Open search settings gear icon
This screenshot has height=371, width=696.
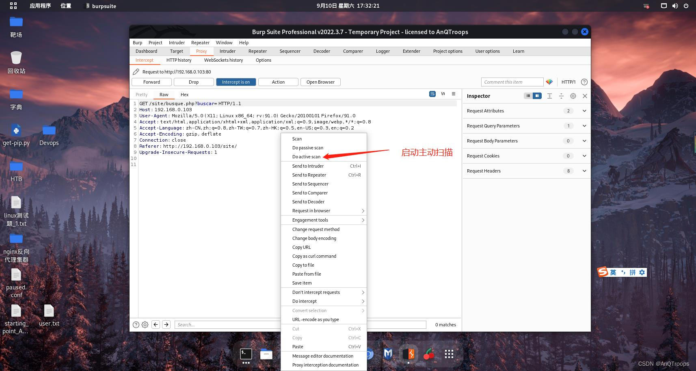[145, 325]
